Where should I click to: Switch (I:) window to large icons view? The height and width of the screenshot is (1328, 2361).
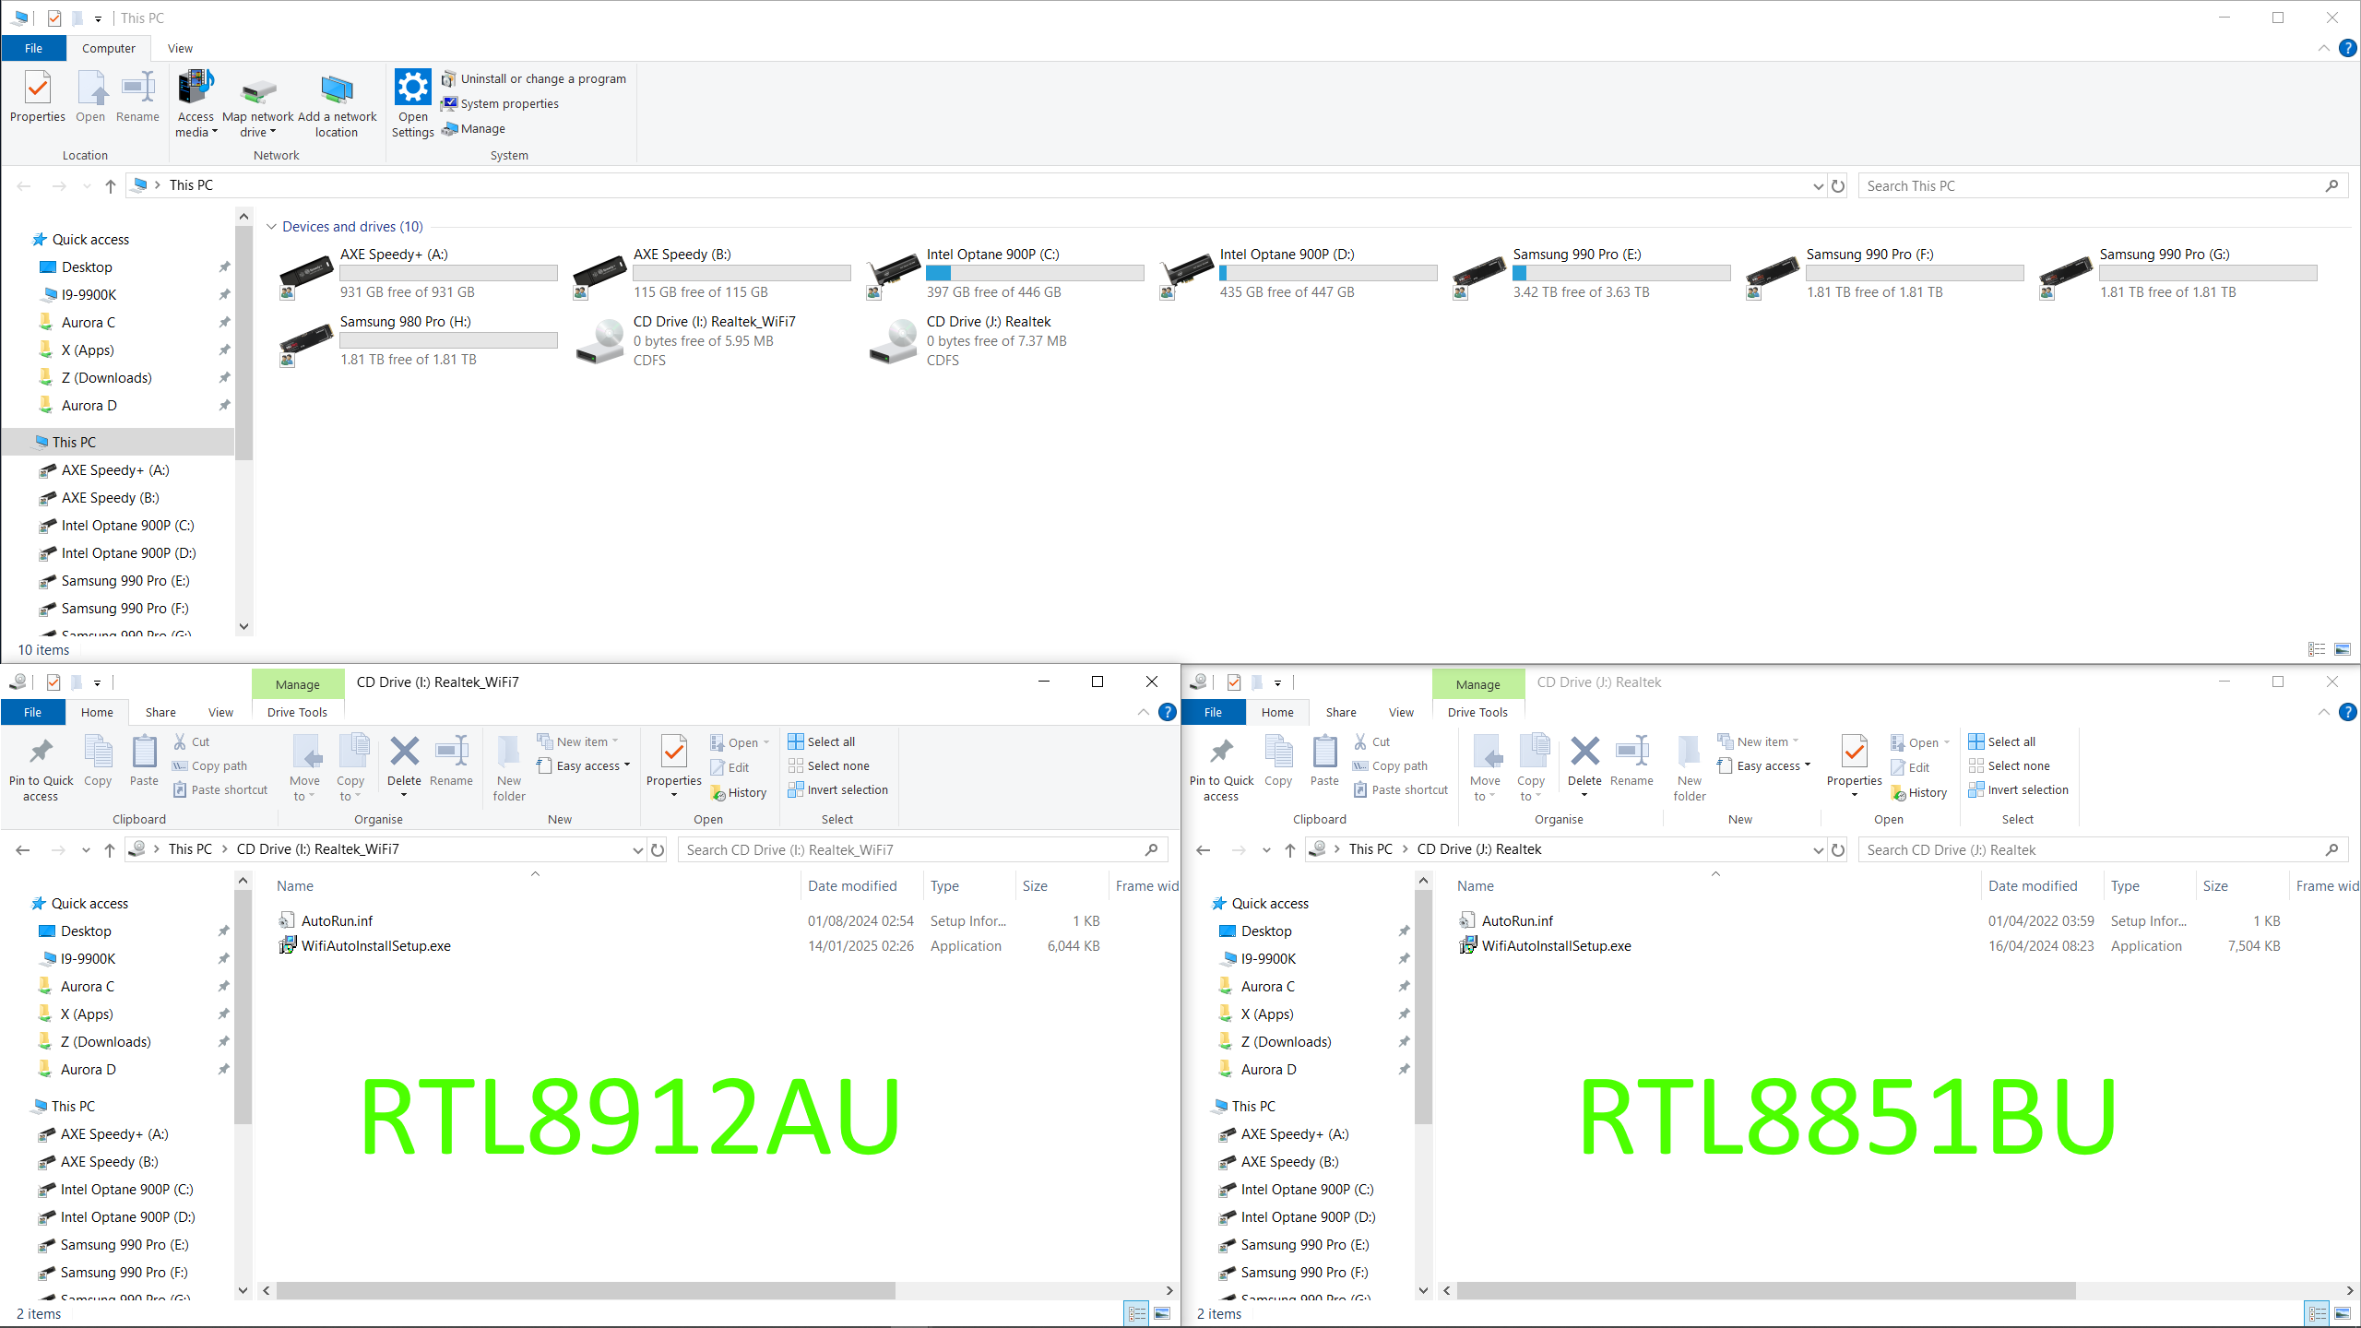(x=1162, y=1313)
